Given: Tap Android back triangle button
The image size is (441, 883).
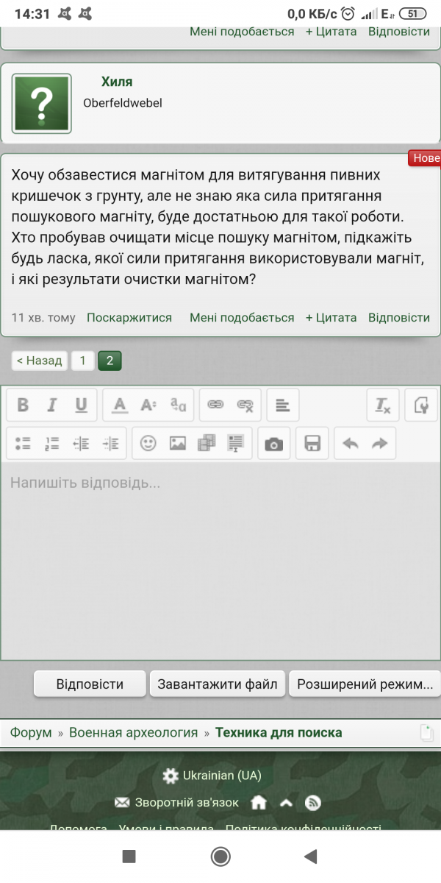Looking at the screenshot, I should point(310,856).
